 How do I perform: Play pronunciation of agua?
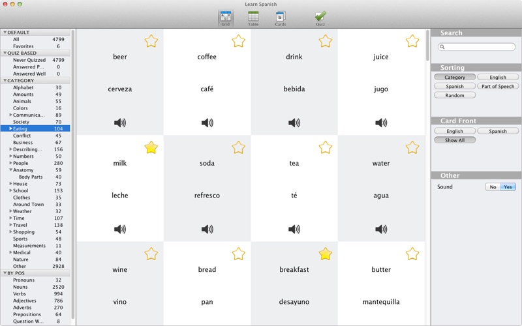[x=381, y=229]
